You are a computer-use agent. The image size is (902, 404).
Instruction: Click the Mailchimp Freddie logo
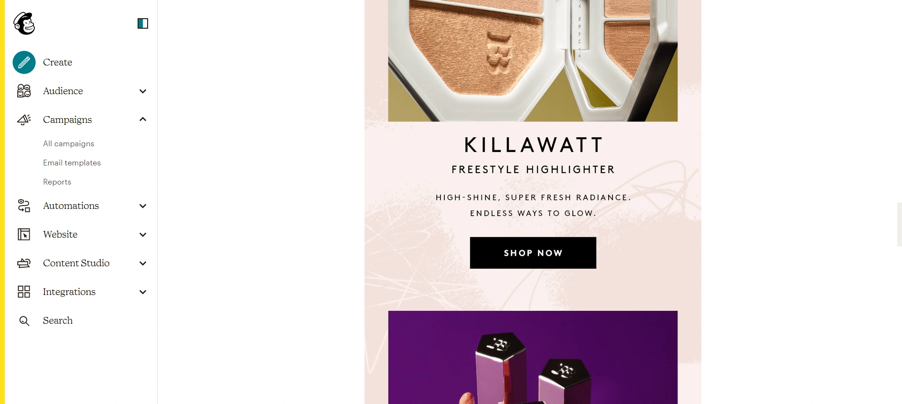24,23
